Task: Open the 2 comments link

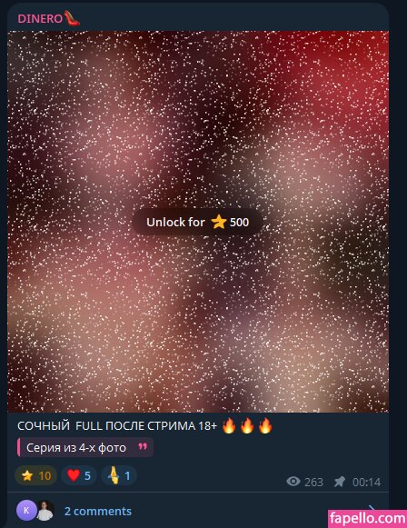Action: 98,511
